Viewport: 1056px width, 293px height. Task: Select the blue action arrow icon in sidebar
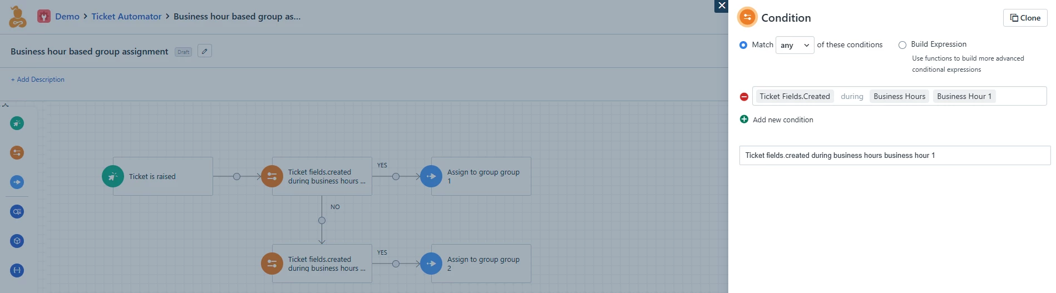(x=17, y=182)
